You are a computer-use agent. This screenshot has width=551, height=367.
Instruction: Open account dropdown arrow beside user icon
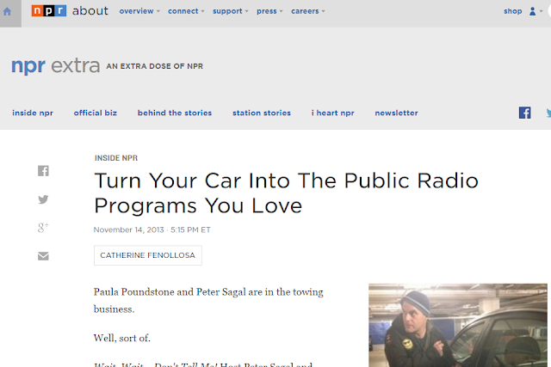coord(542,11)
